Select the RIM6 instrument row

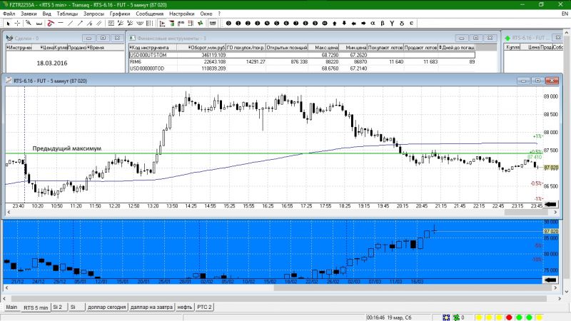(x=302, y=61)
